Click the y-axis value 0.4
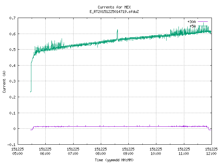This screenshot has width=218, height=163. coord(12,66)
